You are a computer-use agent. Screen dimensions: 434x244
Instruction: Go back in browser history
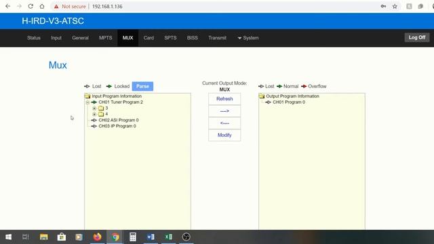[7, 6]
